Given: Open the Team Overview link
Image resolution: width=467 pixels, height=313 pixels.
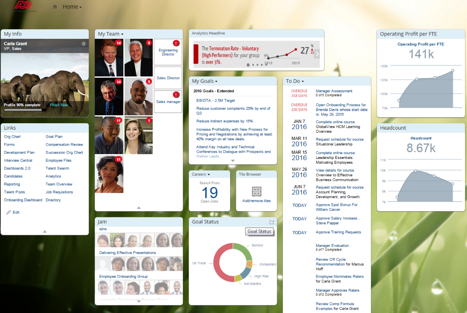Looking at the screenshot, I should [59, 184].
